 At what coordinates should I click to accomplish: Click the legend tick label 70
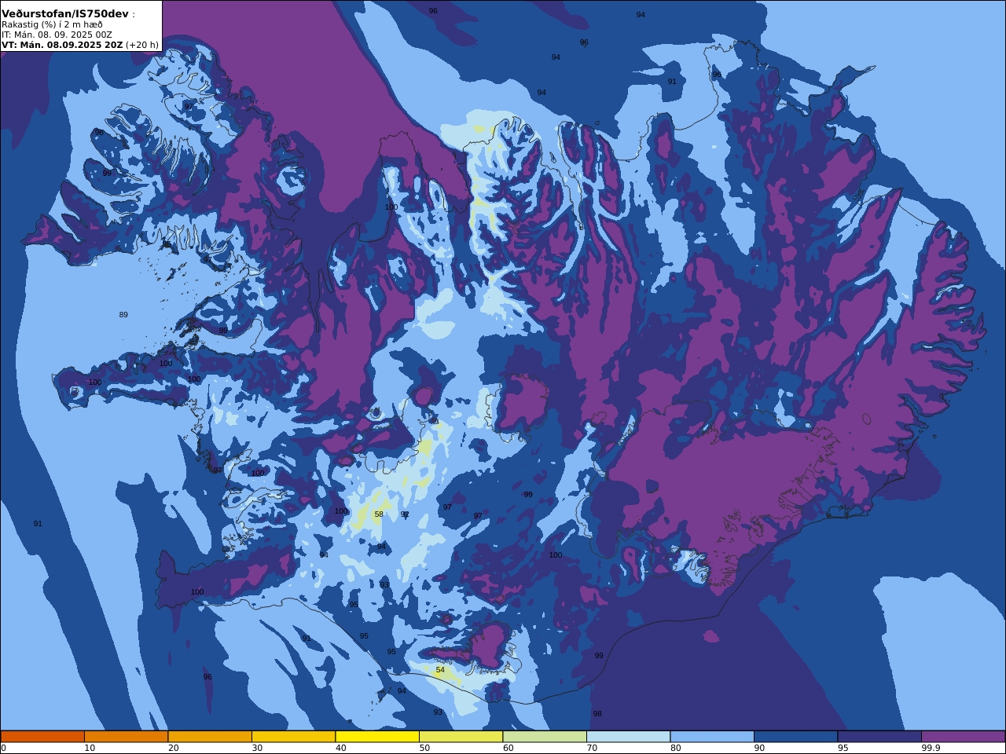[592, 748]
